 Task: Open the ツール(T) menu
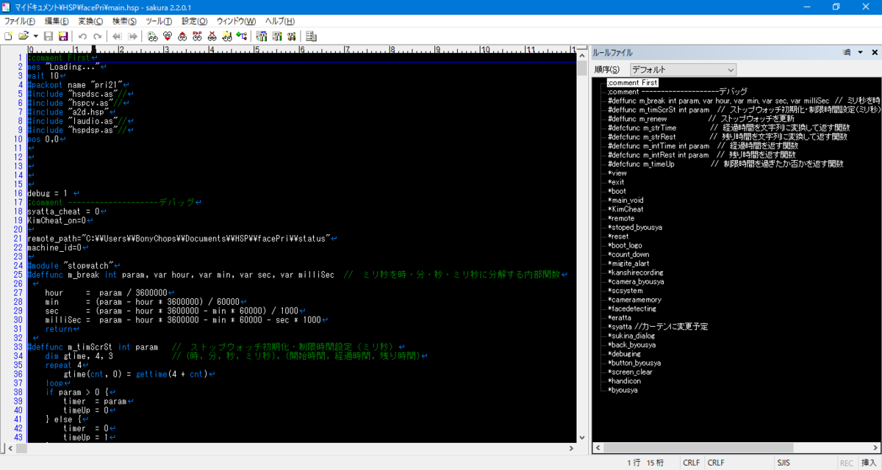[x=159, y=21]
